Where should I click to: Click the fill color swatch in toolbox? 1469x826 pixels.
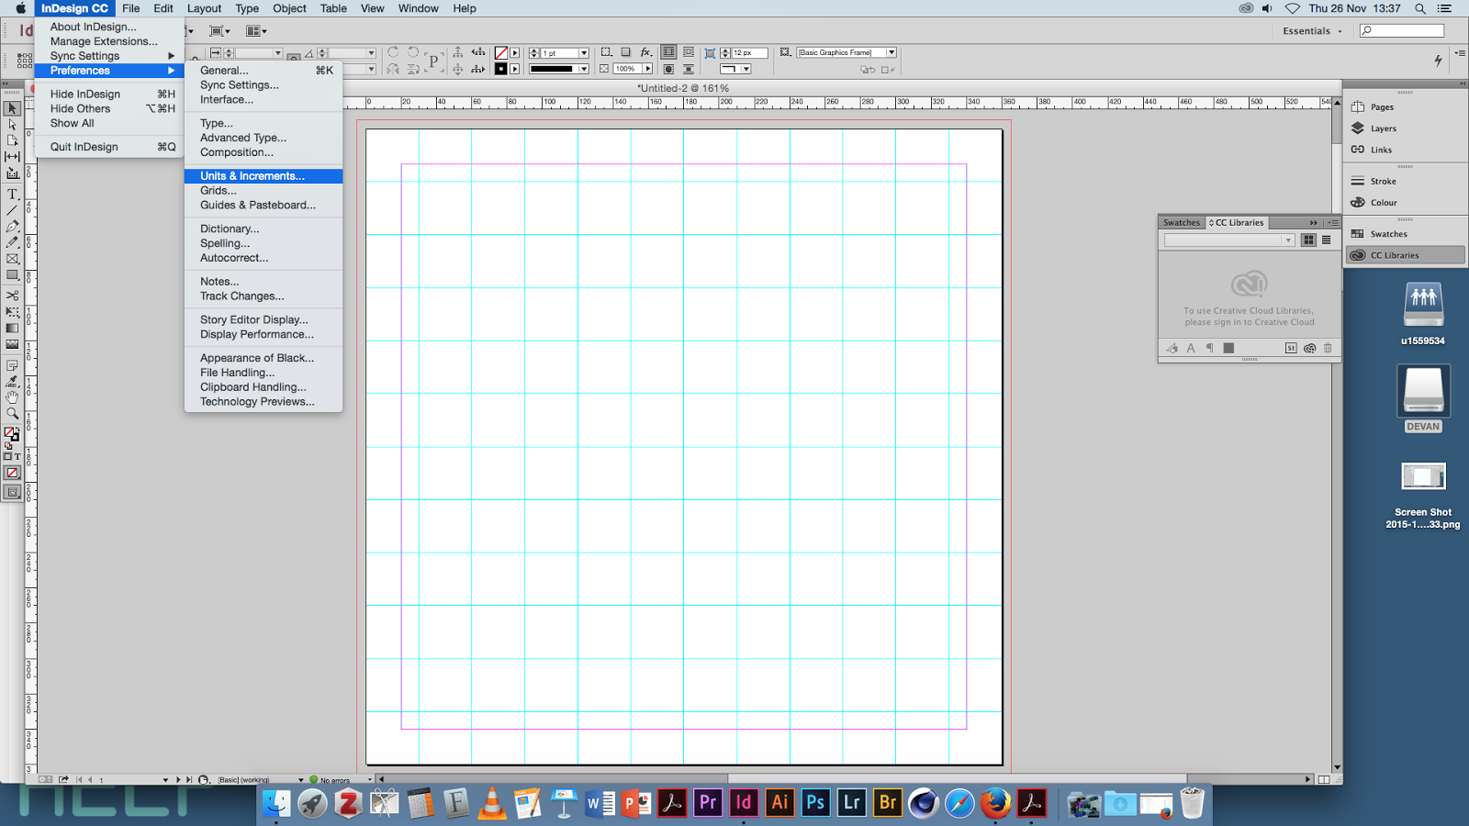pos(9,432)
